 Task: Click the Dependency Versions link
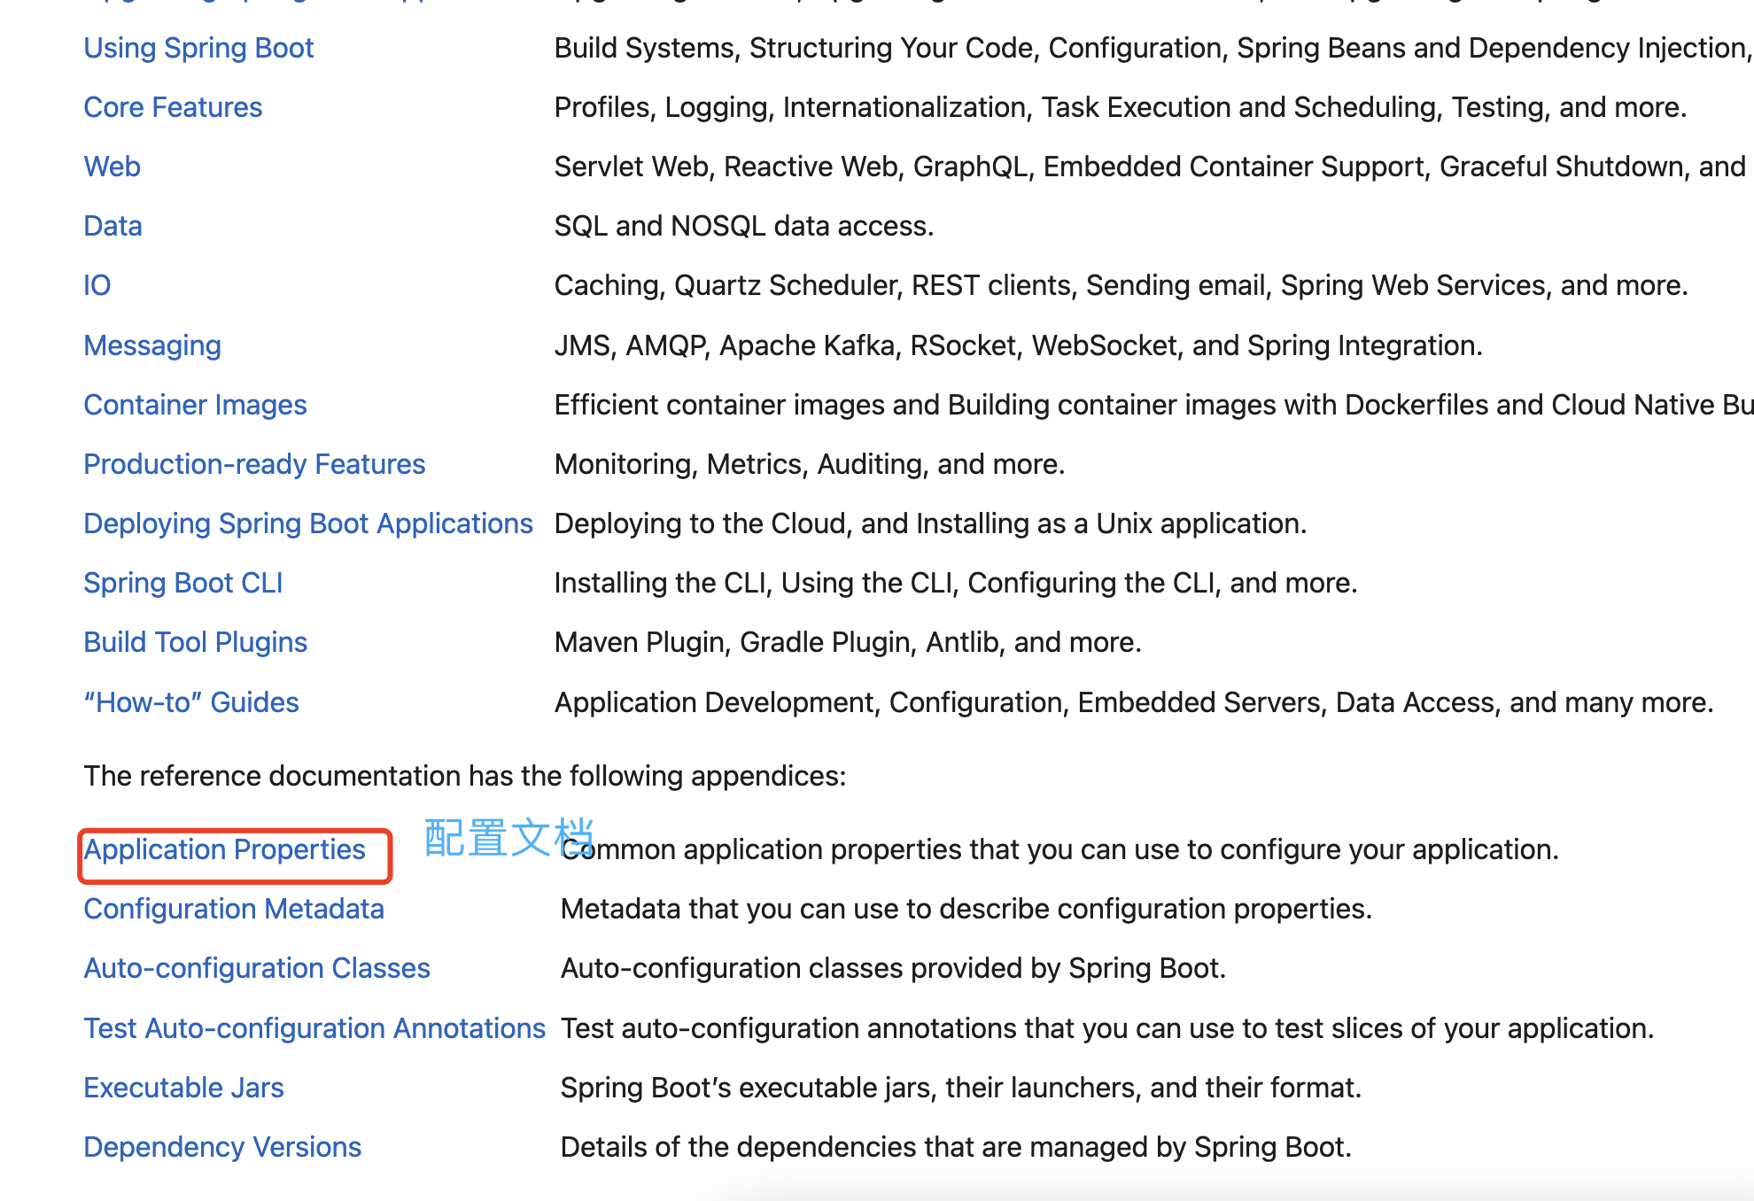[222, 1147]
